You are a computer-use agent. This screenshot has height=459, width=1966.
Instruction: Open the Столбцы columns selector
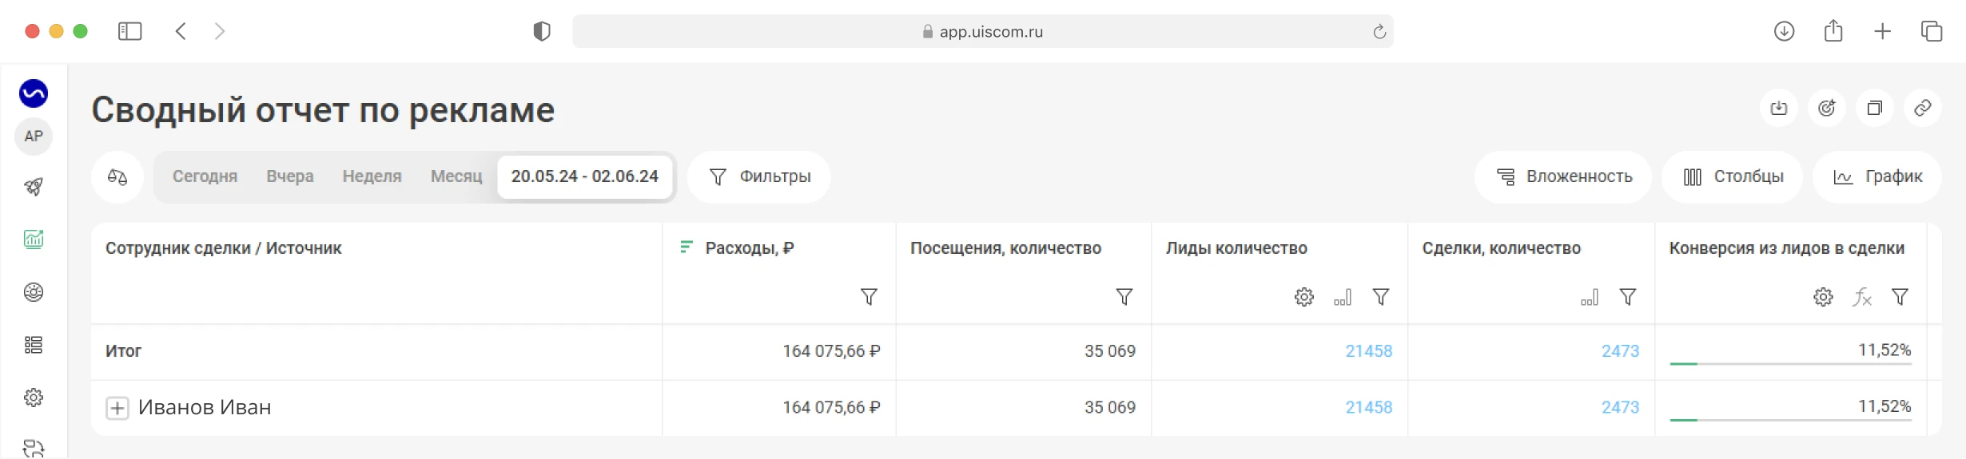pos(1733,176)
